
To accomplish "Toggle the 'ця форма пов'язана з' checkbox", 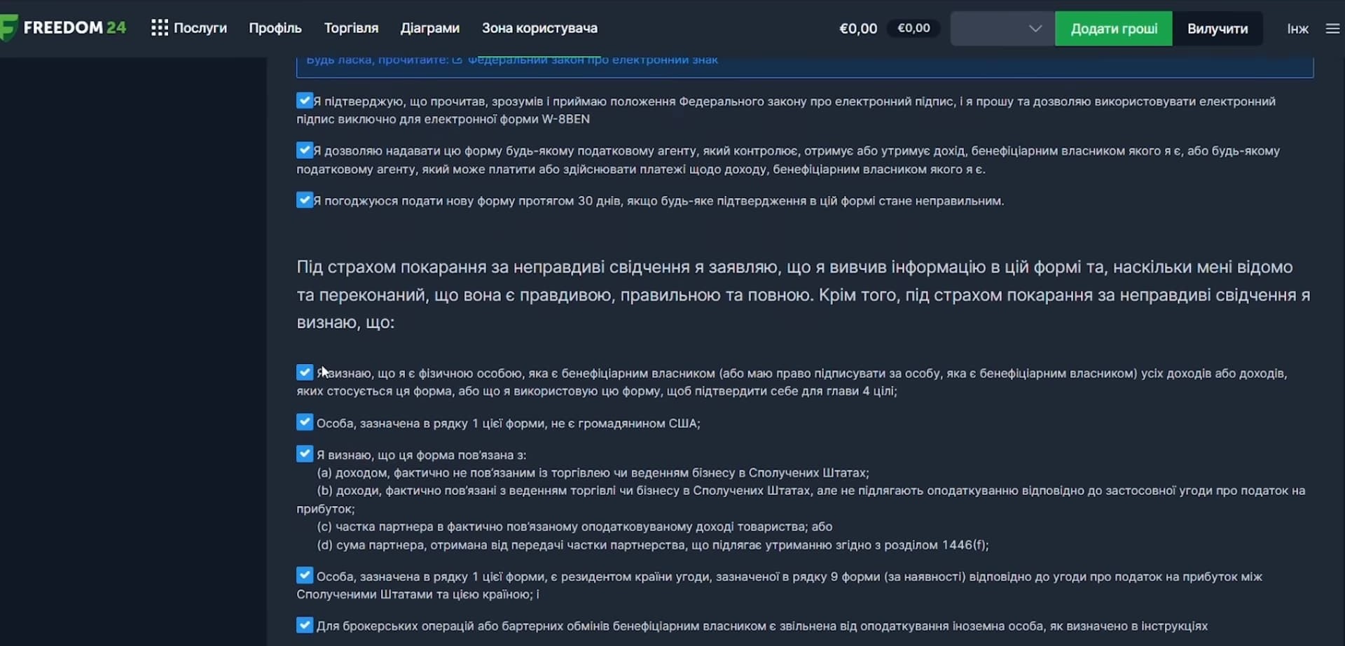I will tap(304, 454).
